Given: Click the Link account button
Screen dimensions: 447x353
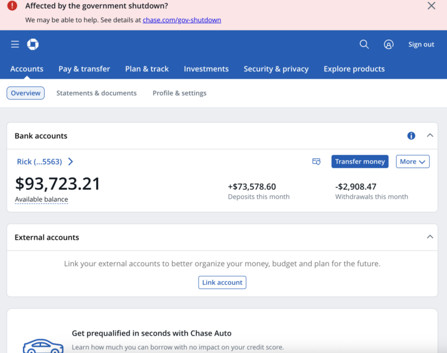Looking at the screenshot, I should [x=222, y=282].
